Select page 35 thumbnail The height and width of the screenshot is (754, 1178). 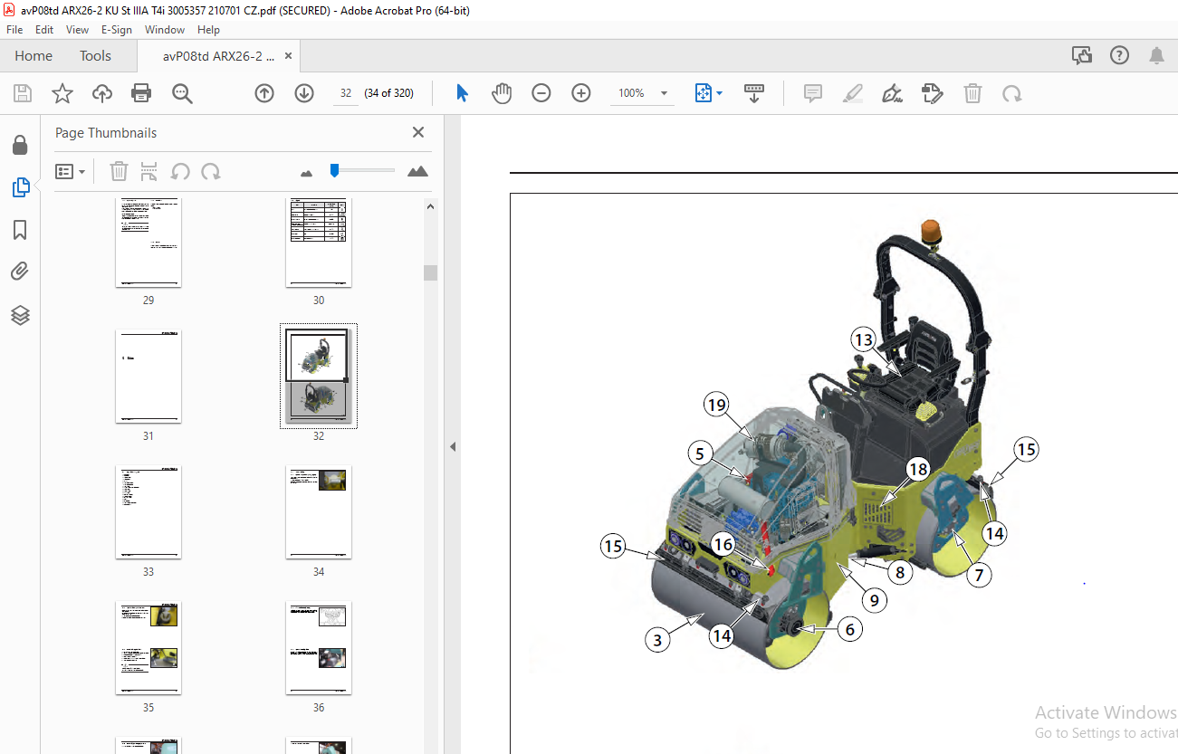point(148,648)
